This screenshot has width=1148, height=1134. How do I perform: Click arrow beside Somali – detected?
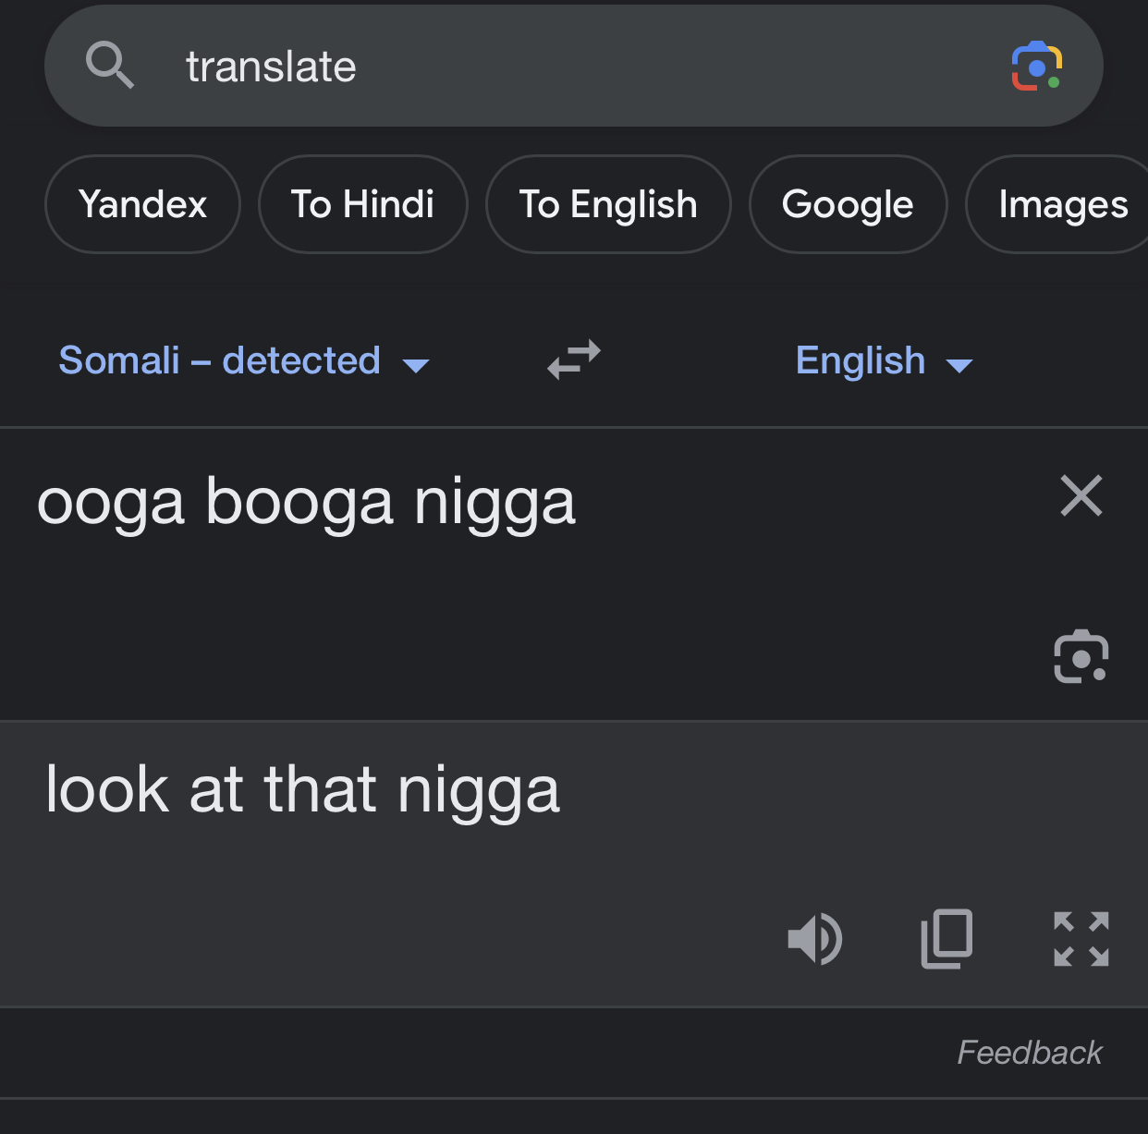coord(417,366)
